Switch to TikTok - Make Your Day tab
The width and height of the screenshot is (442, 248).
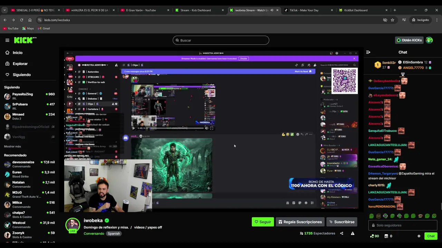[309, 10]
